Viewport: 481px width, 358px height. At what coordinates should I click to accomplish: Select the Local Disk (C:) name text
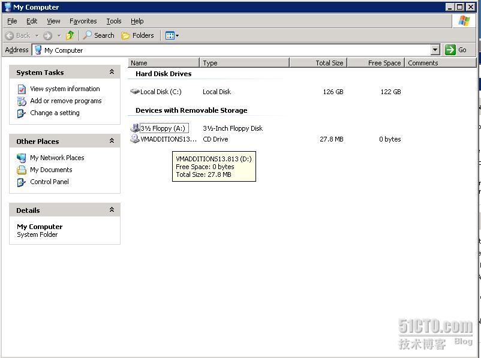point(161,92)
